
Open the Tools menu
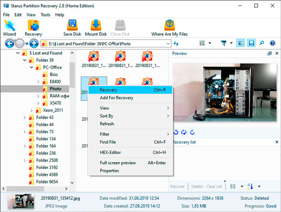(45, 15)
